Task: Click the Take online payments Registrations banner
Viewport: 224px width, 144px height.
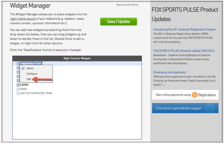Action: pos(185,95)
